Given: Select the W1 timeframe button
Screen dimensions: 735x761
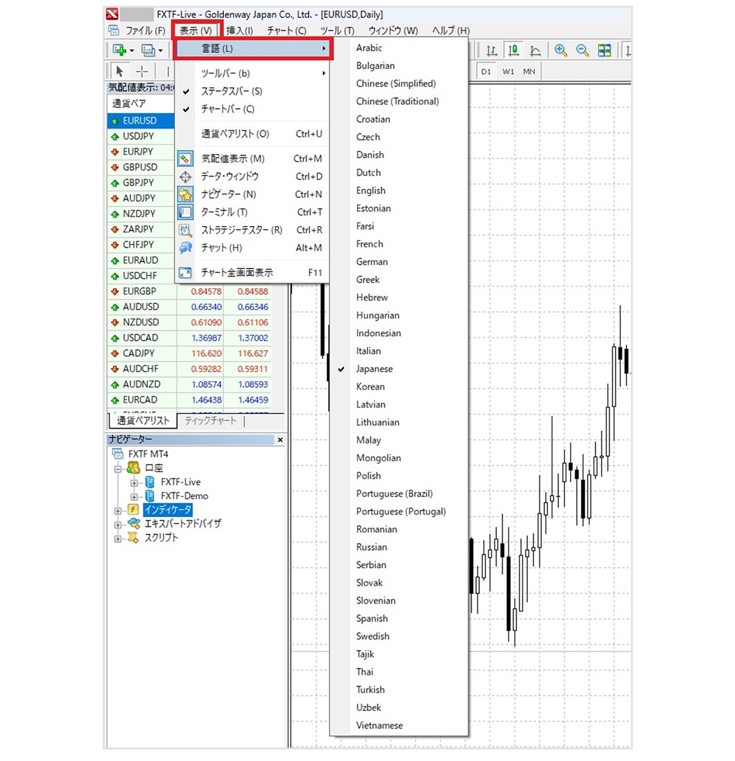Looking at the screenshot, I should pos(508,71).
